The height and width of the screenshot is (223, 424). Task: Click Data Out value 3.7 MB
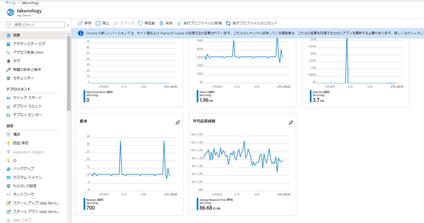click(x=319, y=100)
